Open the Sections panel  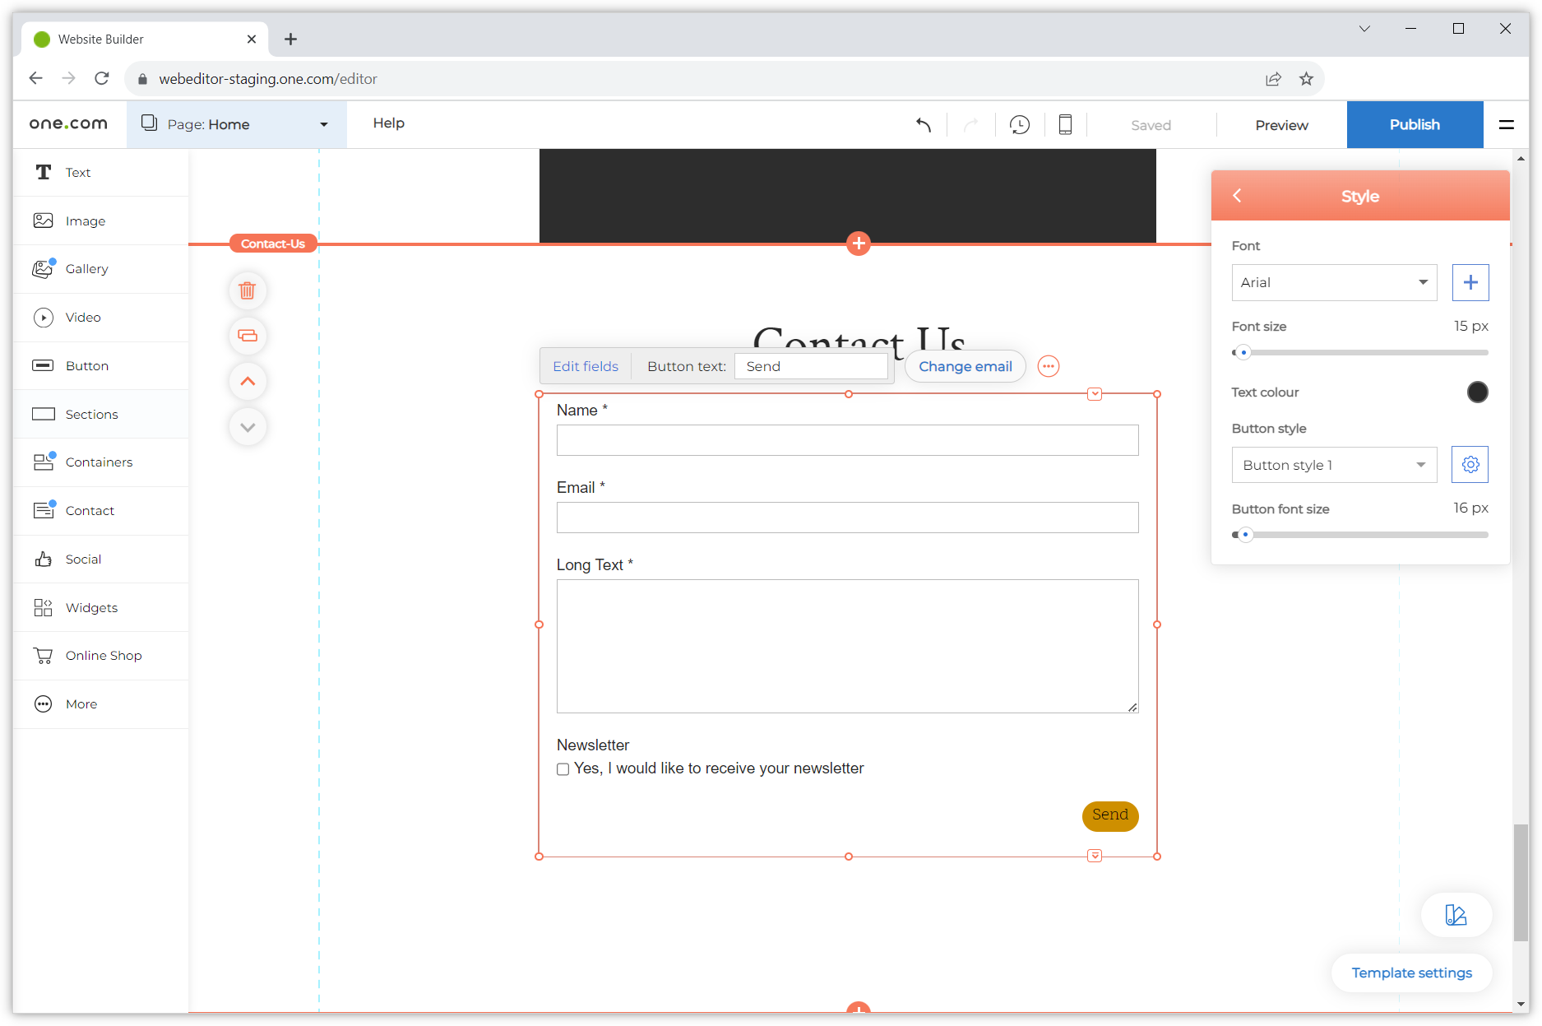coord(100,414)
